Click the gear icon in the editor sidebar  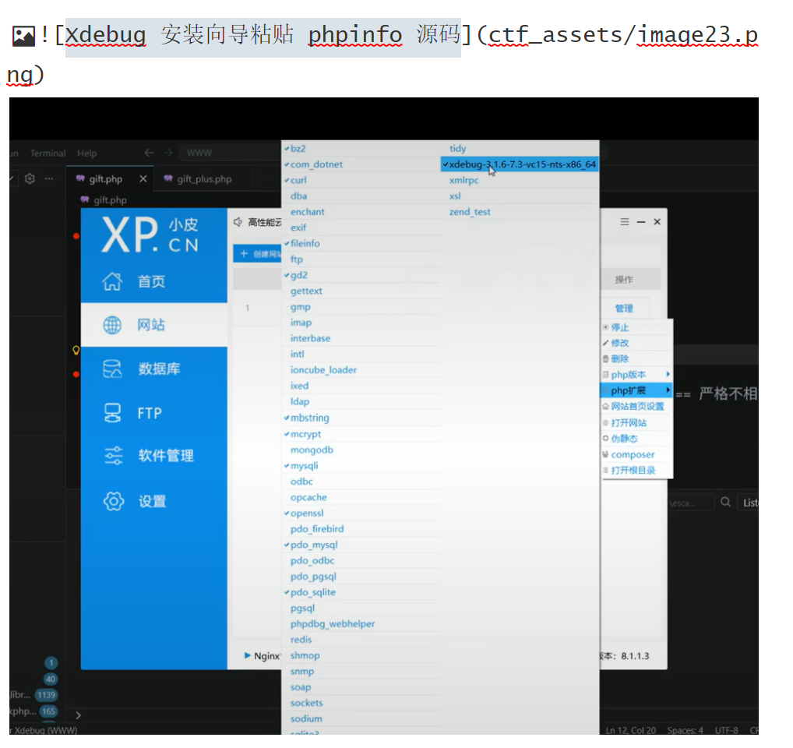click(30, 178)
